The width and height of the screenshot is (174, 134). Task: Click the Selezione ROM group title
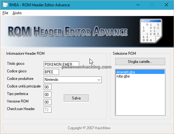point(124,53)
